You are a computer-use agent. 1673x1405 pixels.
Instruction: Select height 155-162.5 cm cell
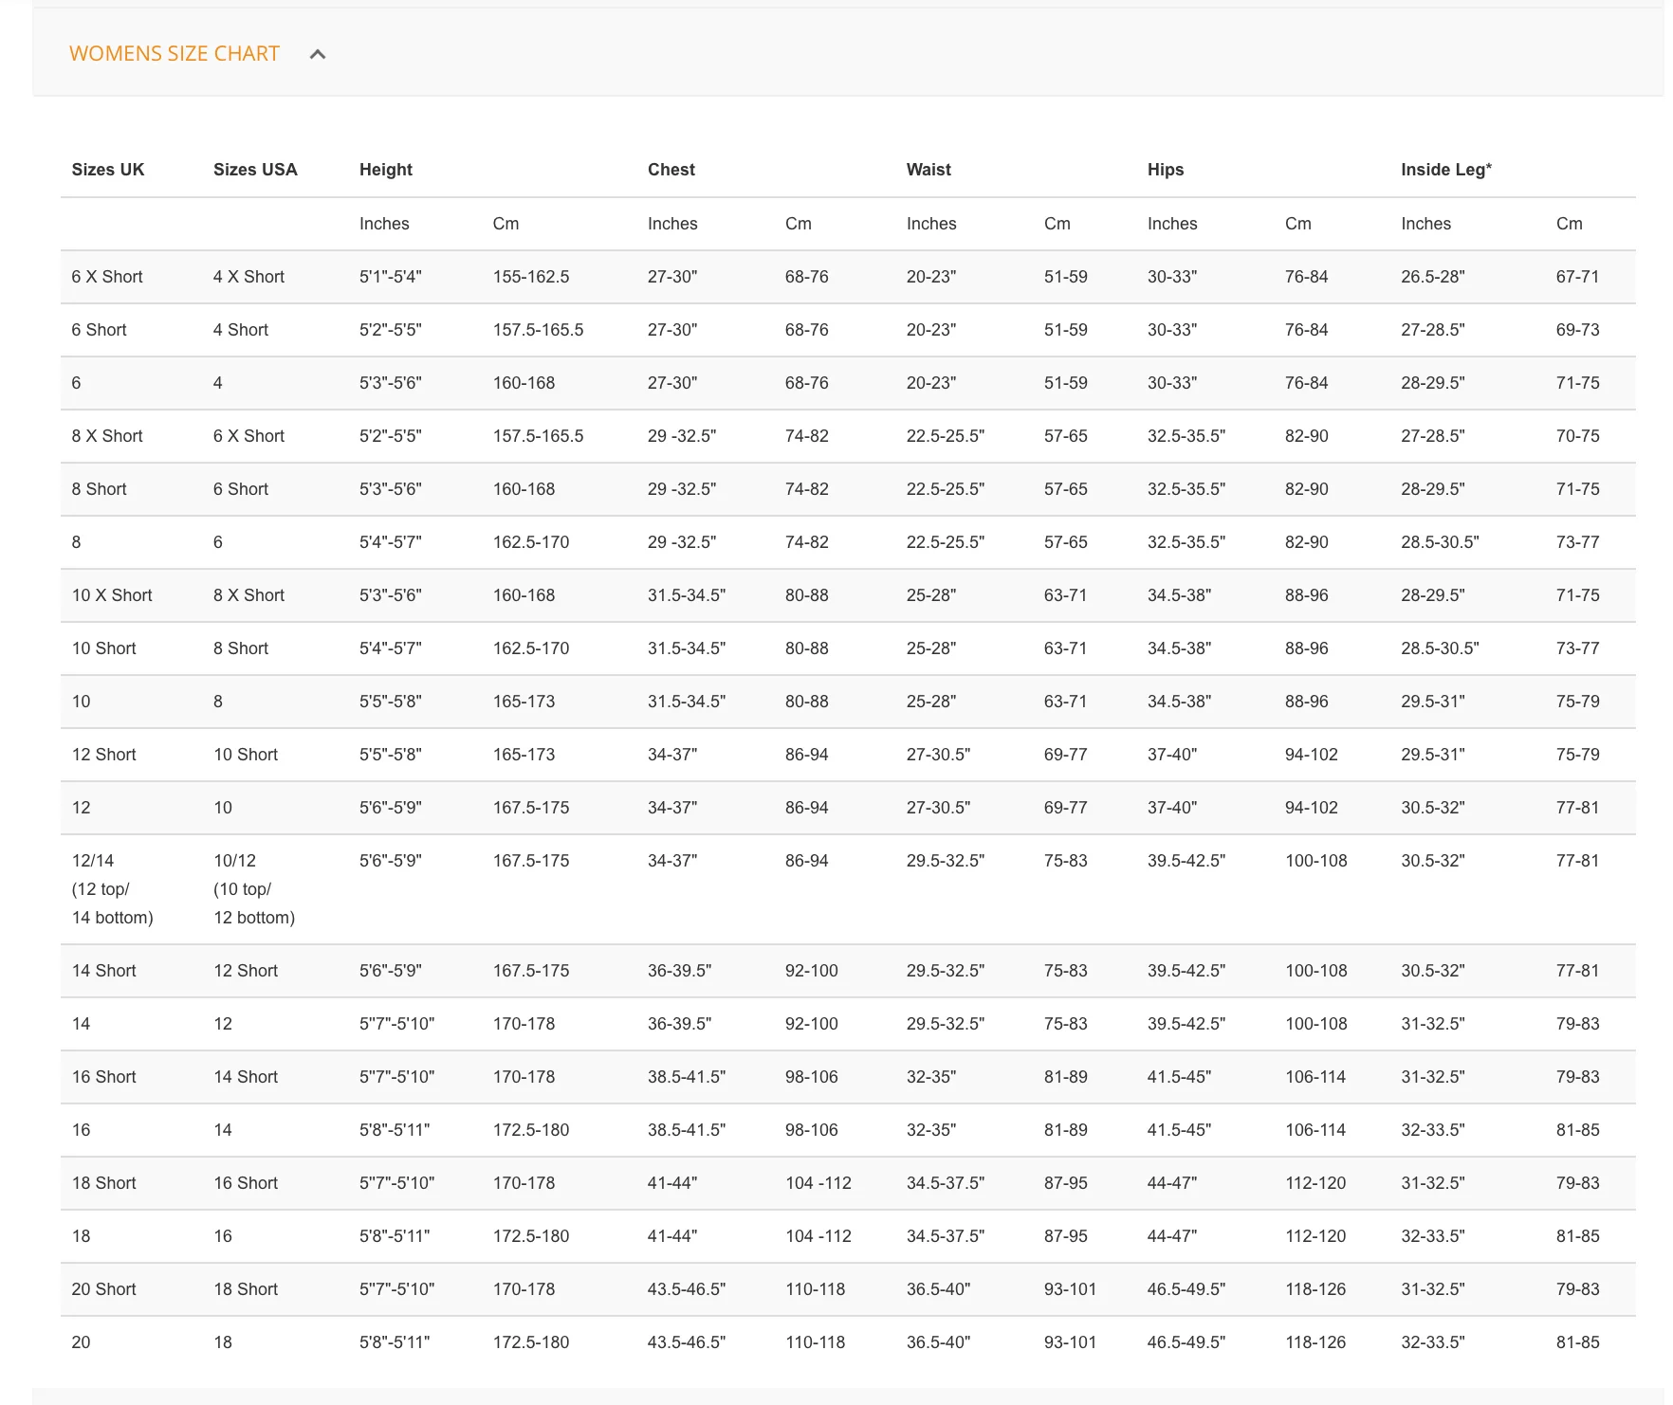click(x=531, y=277)
